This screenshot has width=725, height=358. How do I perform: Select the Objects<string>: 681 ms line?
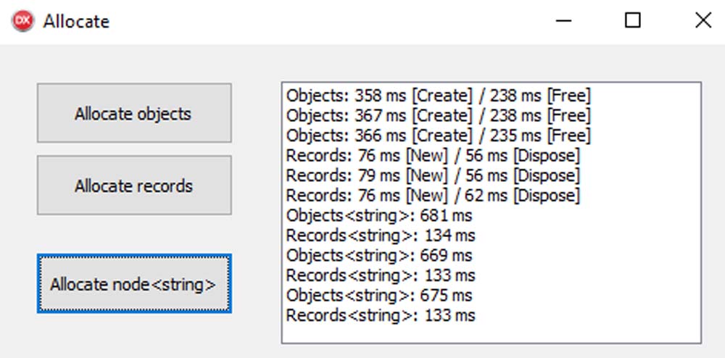point(379,216)
